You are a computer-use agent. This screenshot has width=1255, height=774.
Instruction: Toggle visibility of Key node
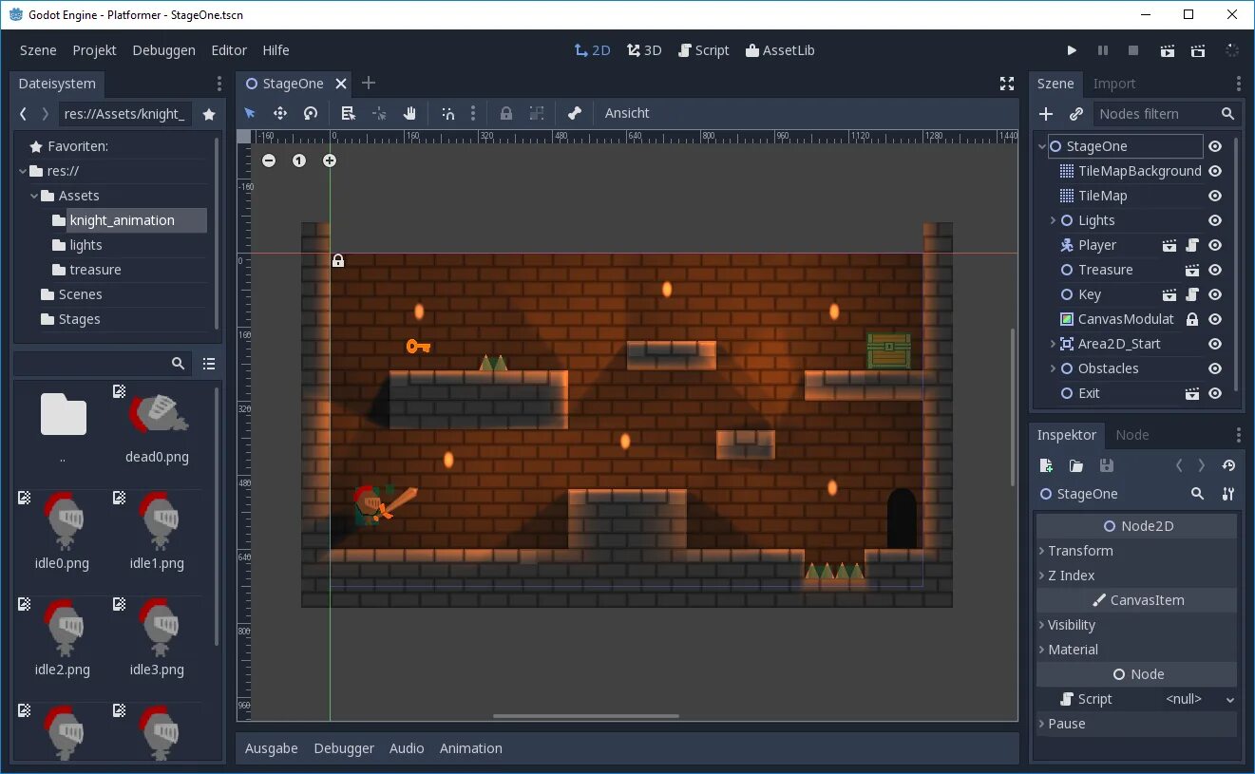1214,294
